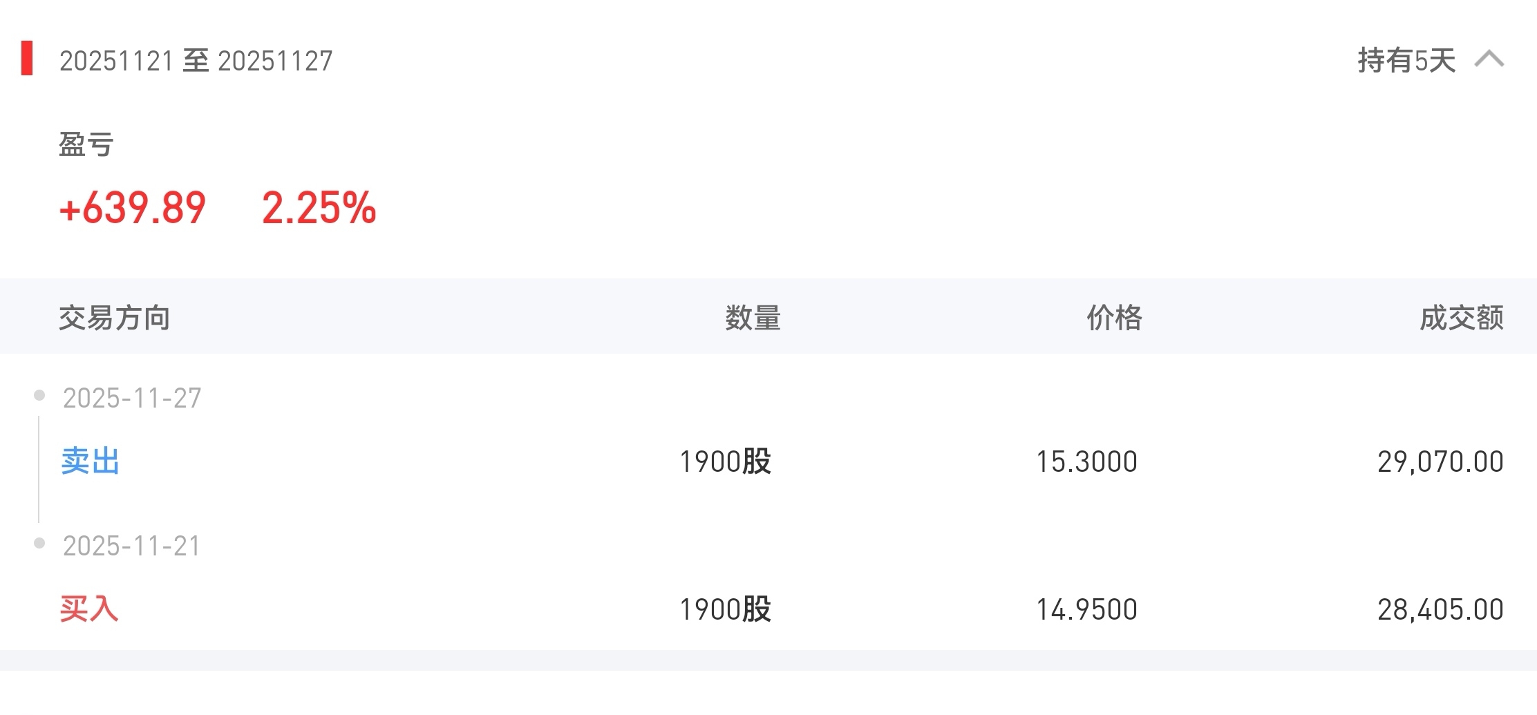Open the 卖出 transaction entry
Image resolution: width=1537 pixels, height=715 pixels.
tap(91, 461)
